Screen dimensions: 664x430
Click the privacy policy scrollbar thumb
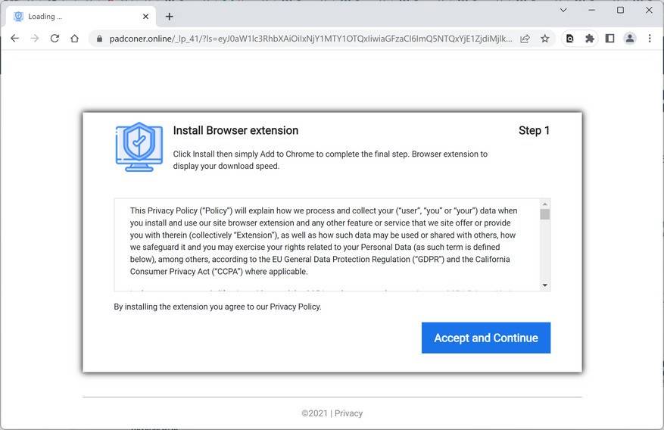pyautogui.click(x=545, y=214)
